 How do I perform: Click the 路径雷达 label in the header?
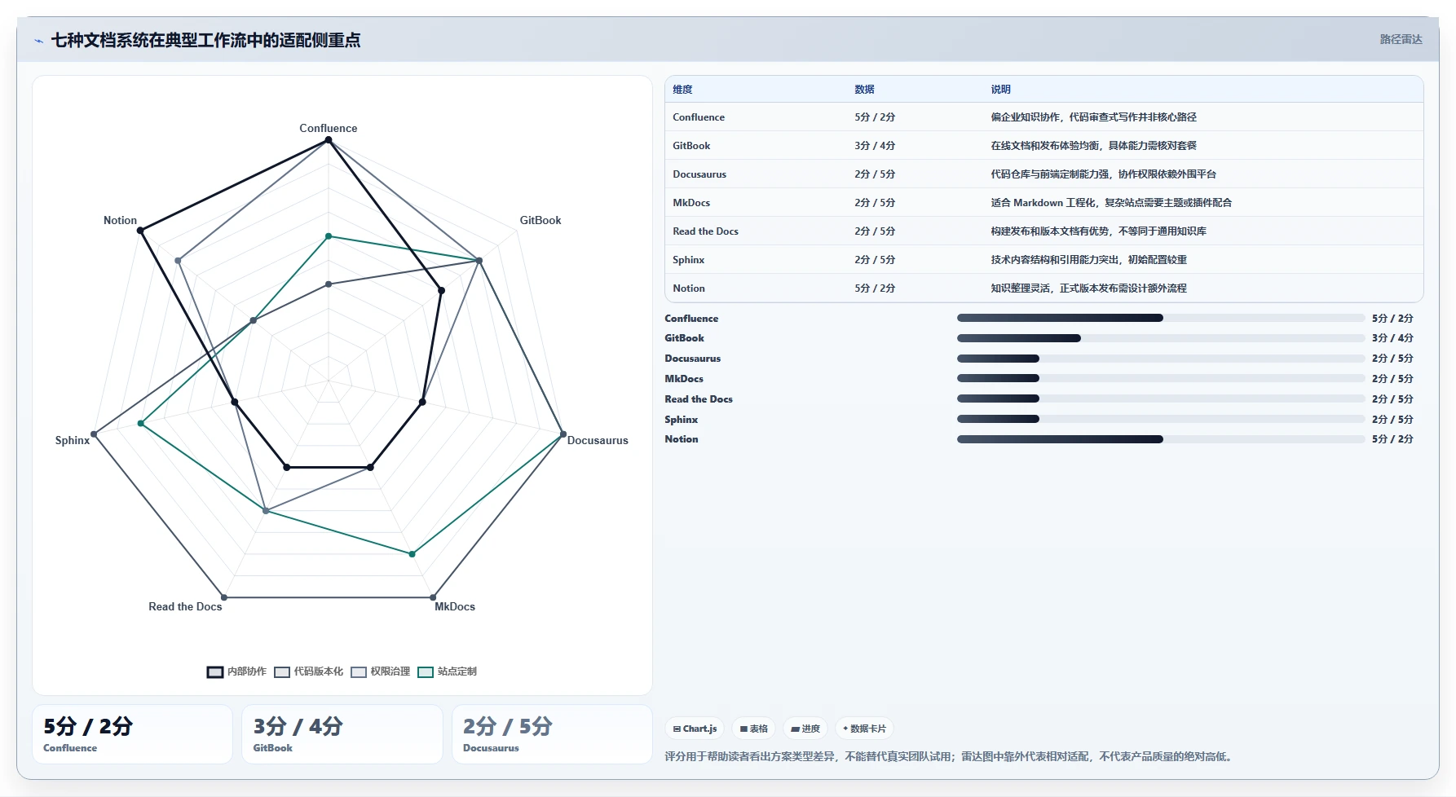click(1401, 39)
